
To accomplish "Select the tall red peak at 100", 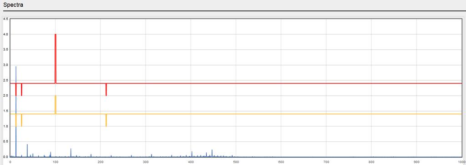I will [x=56, y=58].
